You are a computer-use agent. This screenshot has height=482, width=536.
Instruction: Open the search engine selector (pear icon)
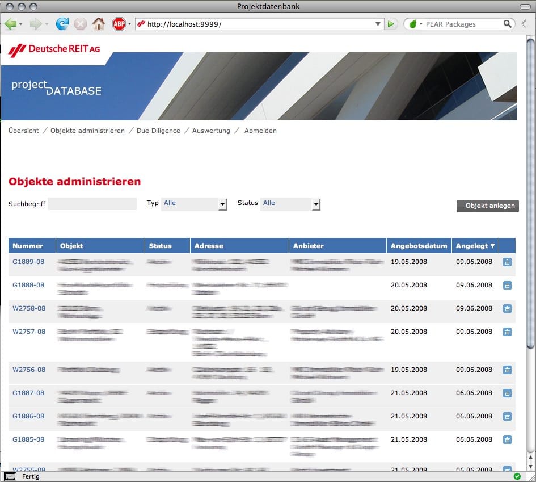click(415, 24)
